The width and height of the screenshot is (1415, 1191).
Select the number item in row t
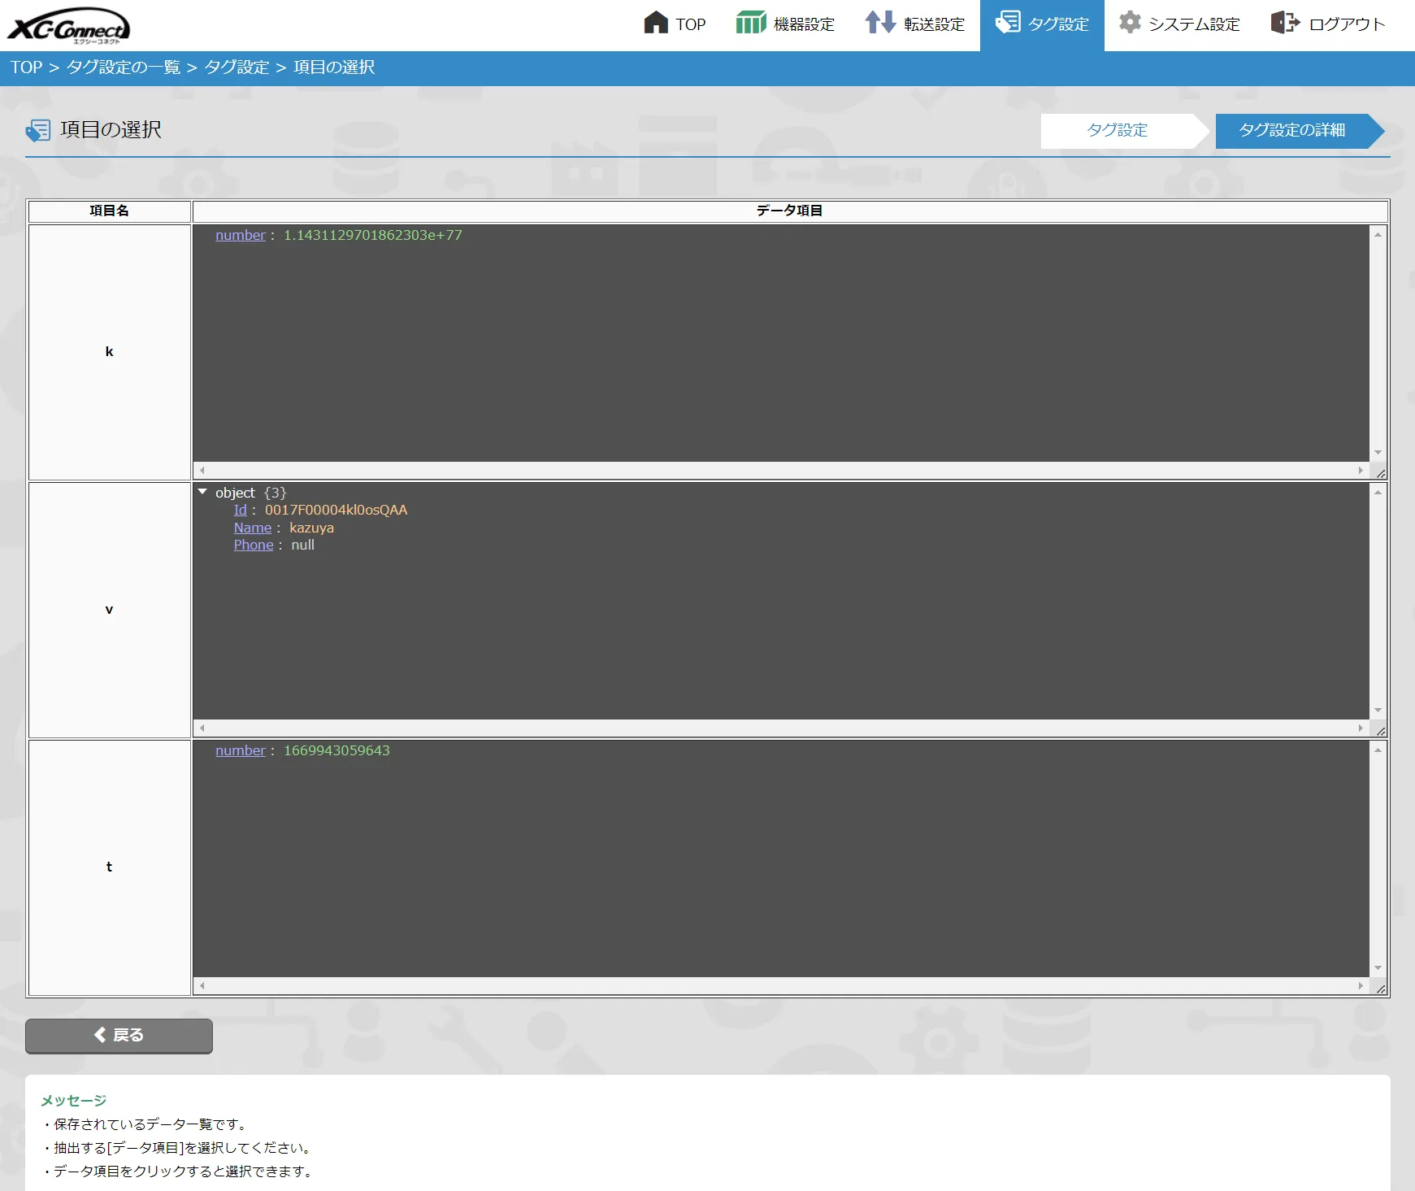241,750
